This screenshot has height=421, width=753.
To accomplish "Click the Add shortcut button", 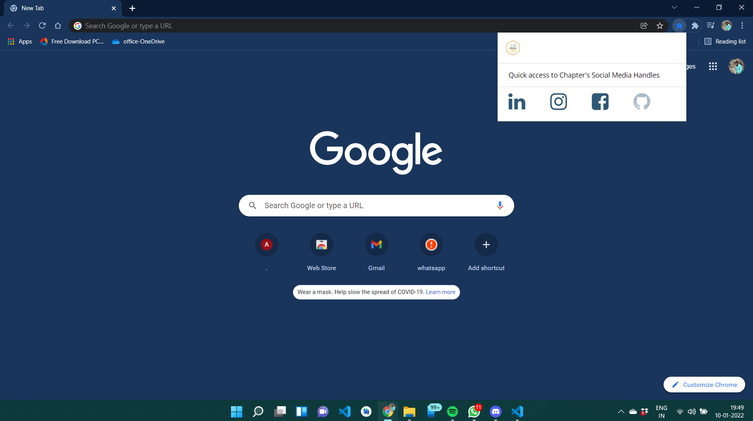I will pos(486,252).
